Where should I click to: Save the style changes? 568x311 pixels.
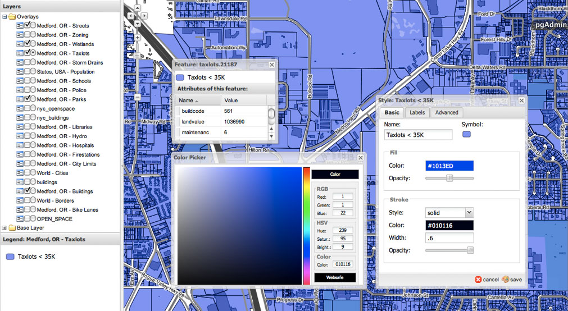click(x=512, y=279)
